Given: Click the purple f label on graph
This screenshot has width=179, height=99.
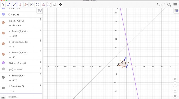Looking at the screenshot, I should click(x=122, y=9).
